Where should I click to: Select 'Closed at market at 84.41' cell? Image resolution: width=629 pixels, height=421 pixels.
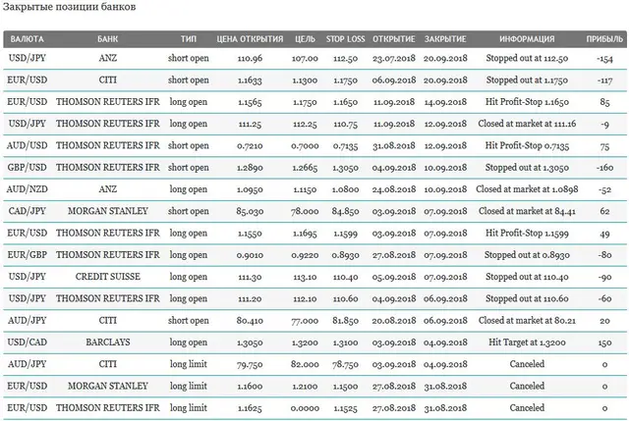tap(527, 211)
